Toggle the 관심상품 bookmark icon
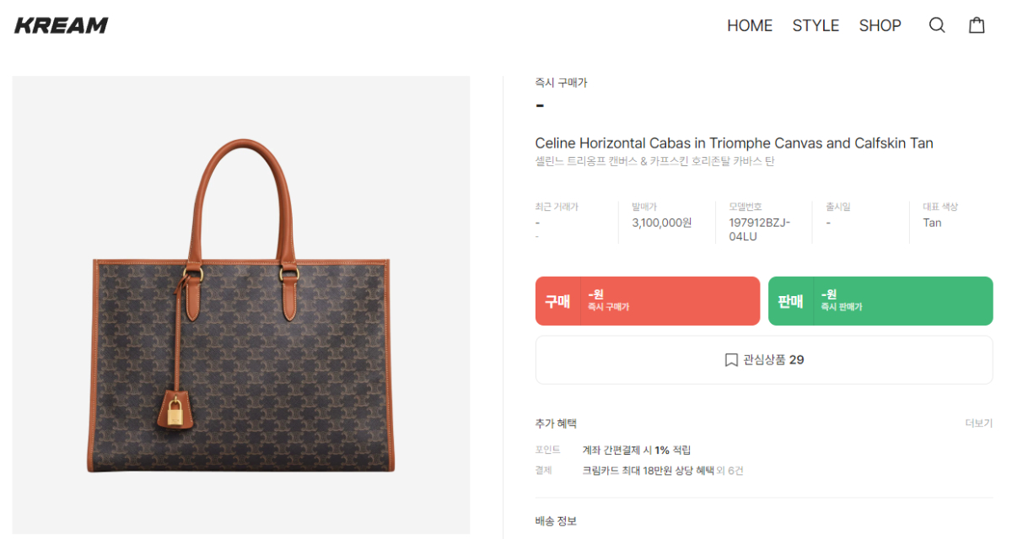The width and height of the screenshot is (1012, 539). click(731, 360)
